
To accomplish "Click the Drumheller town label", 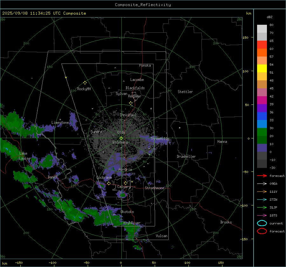I will pyautogui.click(x=186, y=157).
